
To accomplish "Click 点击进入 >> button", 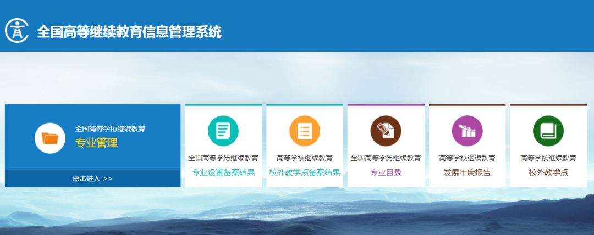I will pyautogui.click(x=92, y=178).
